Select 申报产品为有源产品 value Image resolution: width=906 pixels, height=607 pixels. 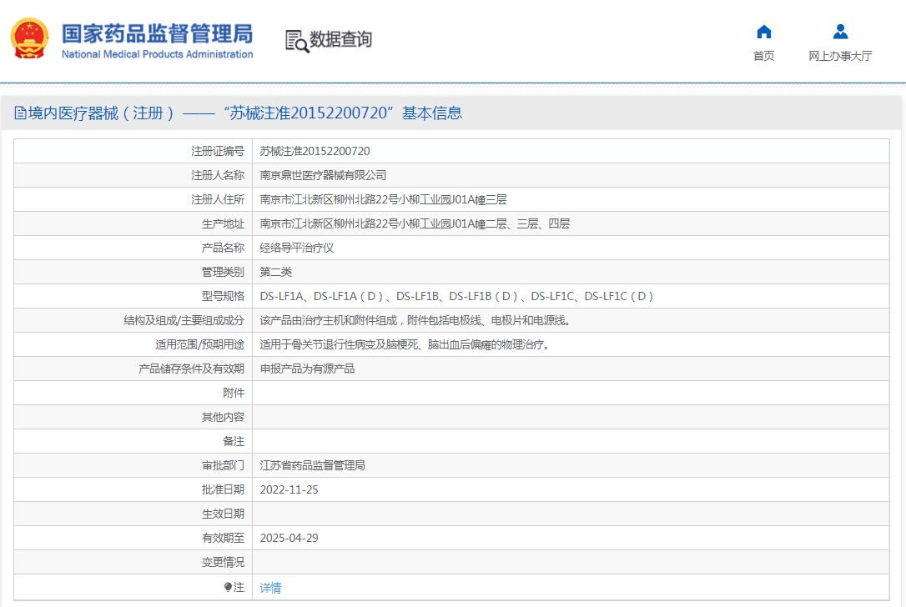coord(307,369)
